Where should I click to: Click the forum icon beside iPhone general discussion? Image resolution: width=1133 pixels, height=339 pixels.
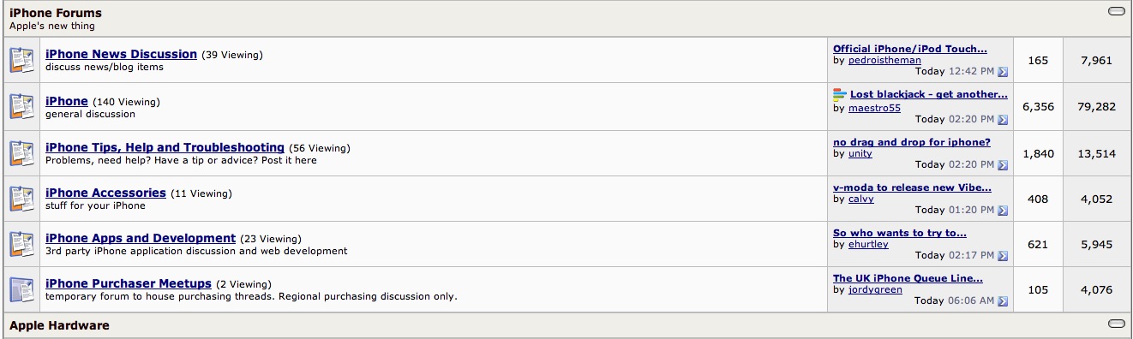(x=21, y=106)
